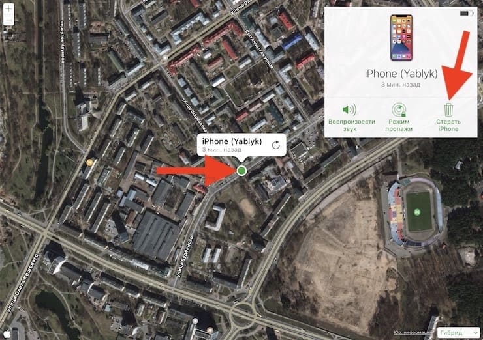Click the Стереть iPhone label
The height and width of the screenshot is (340, 483).
(448, 125)
